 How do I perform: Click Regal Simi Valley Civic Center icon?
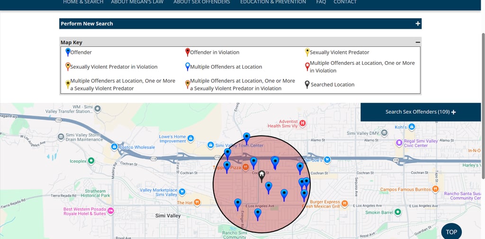pyautogui.click(x=399, y=143)
